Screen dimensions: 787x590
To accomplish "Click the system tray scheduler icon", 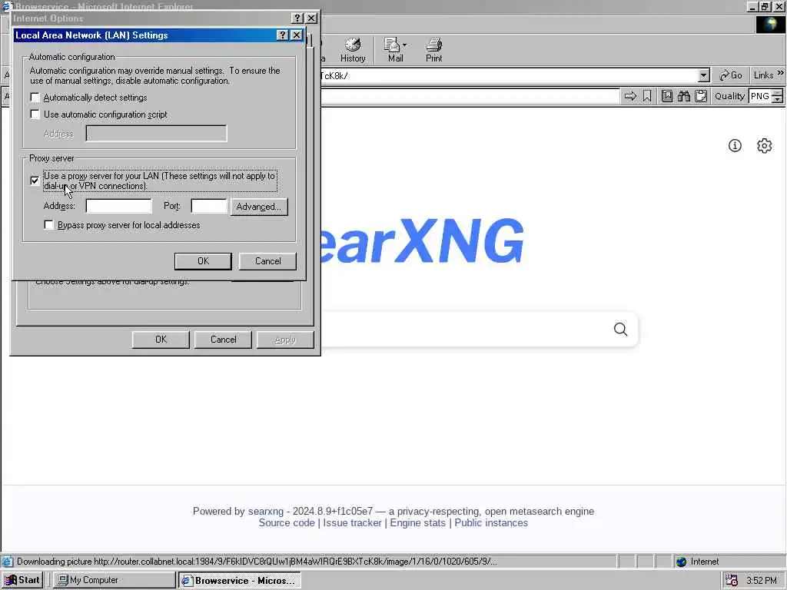I will pyautogui.click(x=732, y=581).
